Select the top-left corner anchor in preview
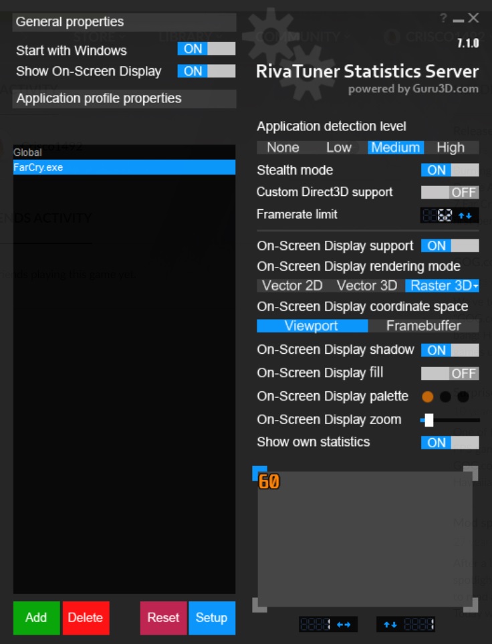Viewport: 492px width, 644px height. pyautogui.click(x=259, y=473)
